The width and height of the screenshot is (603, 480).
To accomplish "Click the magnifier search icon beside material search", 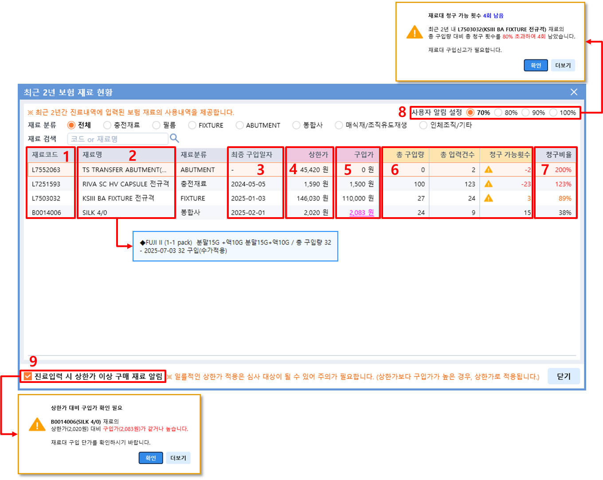I will click(174, 138).
